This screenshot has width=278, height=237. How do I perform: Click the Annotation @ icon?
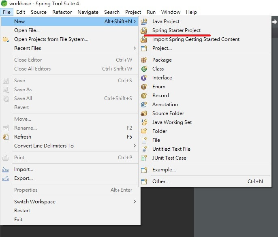point(144,105)
